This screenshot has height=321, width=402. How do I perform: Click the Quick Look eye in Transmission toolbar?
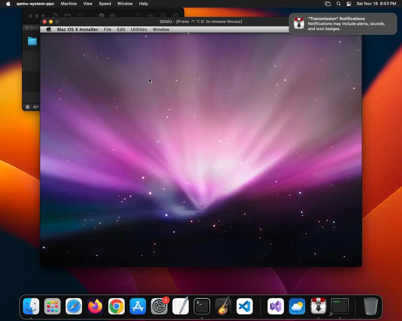pyautogui.click(x=150, y=16)
